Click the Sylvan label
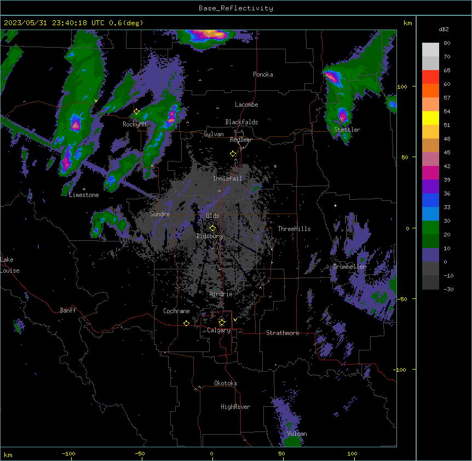Screen dimensions: 472x461 click(x=214, y=134)
